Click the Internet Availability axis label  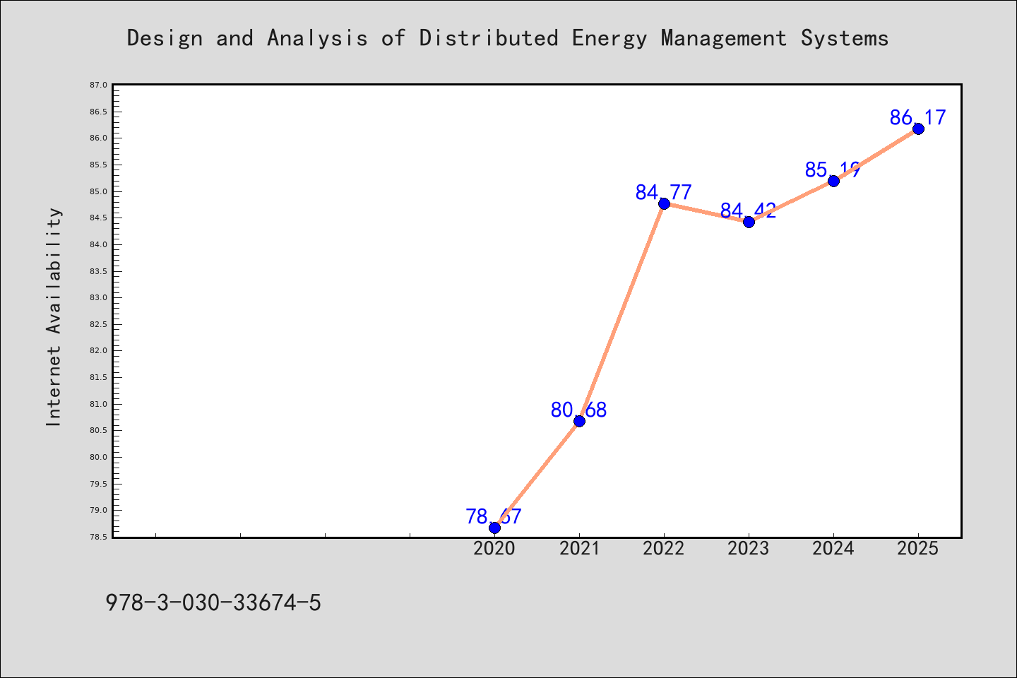[x=54, y=316]
